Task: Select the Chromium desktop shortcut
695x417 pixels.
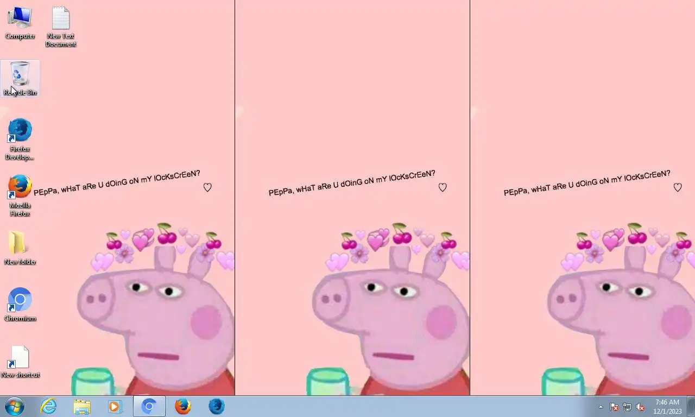Action: [x=20, y=305]
